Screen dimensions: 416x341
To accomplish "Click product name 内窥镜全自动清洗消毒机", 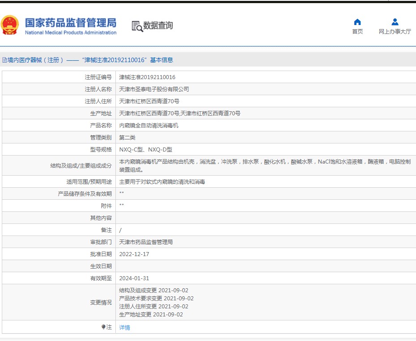I will point(149,126).
